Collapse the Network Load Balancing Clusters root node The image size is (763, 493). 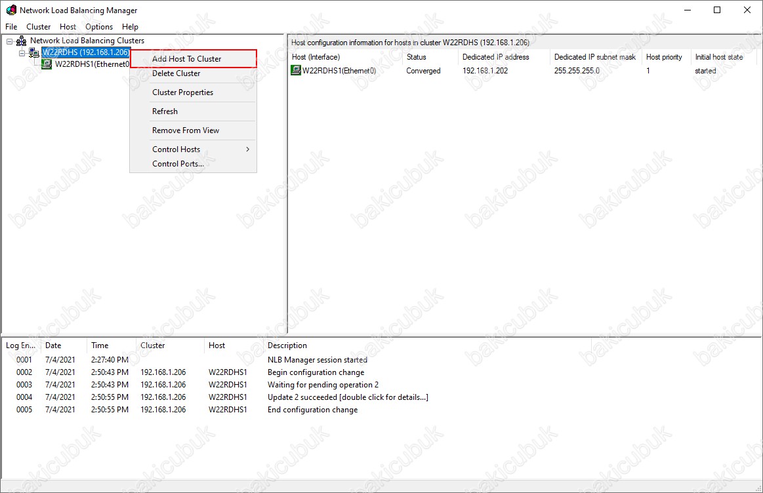tap(10, 41)
